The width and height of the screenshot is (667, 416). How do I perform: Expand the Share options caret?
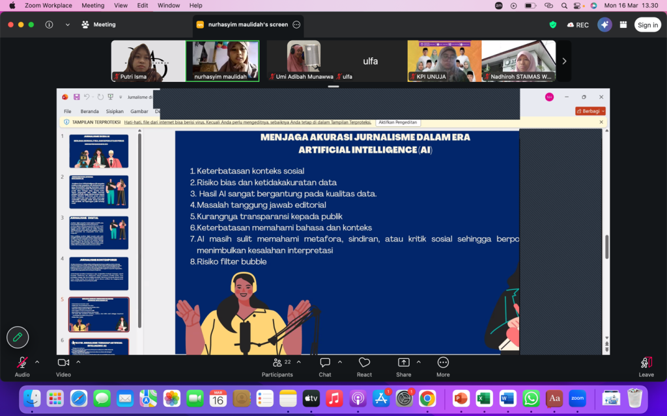(419, 362)
